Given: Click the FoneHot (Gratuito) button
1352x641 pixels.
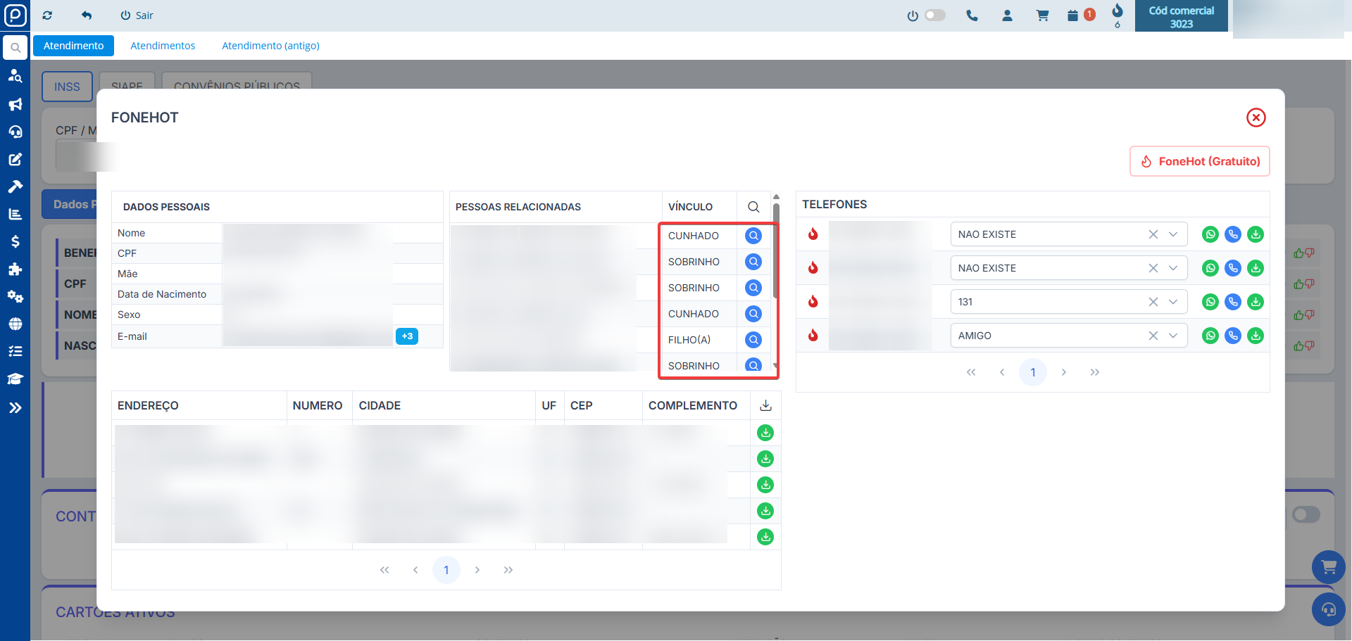Looking at the screenshot, I should [1199, 161].
